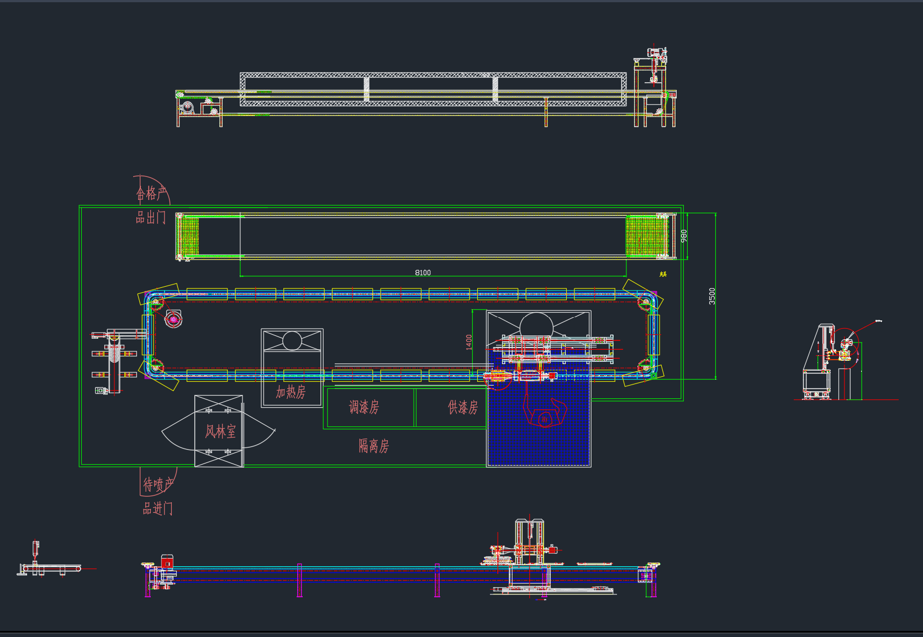Viewport: 923px width, 637px height.
Task: Select the 3500 dimension value
Action: coord(712,296)
